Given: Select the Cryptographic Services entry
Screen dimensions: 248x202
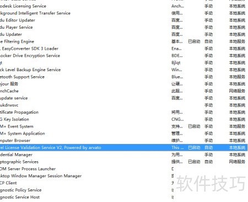Looking at the screenshot, I should 124,162.
